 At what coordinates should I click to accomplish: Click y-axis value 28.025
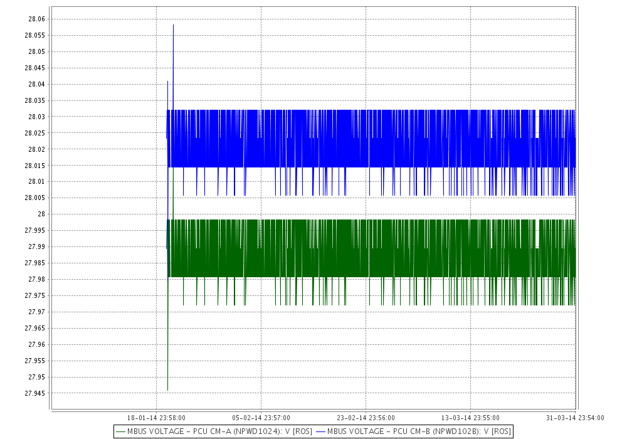(35, 133)
